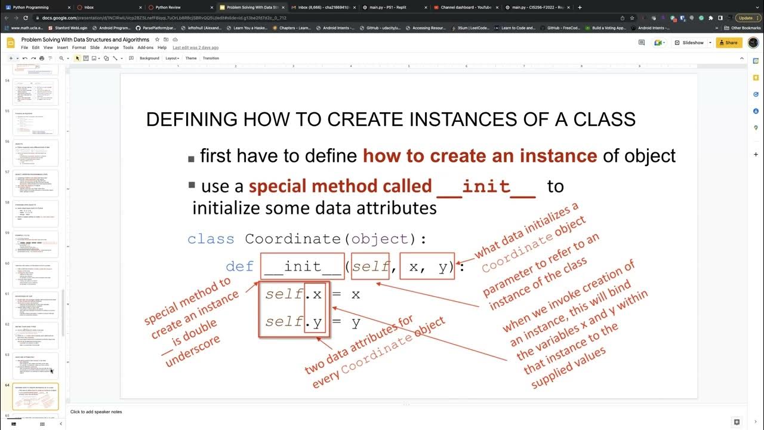Collapse the menus with the chevron-up arrow
This screenshot has height=430, width=764.
click(x=742, y=58)
